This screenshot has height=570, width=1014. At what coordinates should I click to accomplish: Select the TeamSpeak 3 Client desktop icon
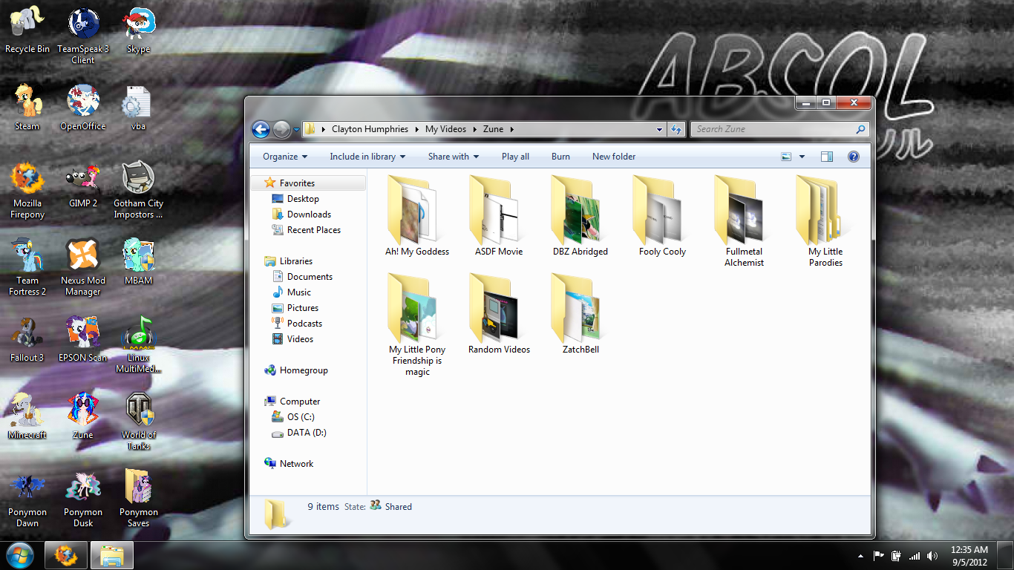[x=83, y=35]
